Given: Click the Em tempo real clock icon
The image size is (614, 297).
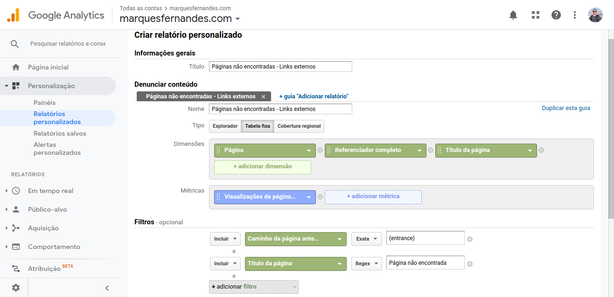Looking at the screenshot, I should point(16,191).
